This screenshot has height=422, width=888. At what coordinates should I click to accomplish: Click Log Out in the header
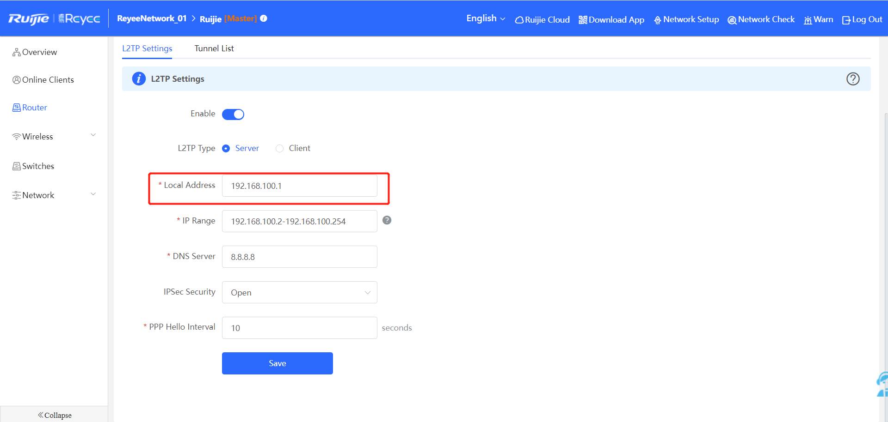coord(862,19)
